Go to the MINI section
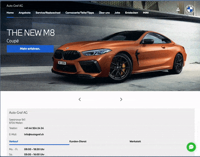The width and height of the screenshot is (200, 157). pyautogui.click(x=146, y=13)
